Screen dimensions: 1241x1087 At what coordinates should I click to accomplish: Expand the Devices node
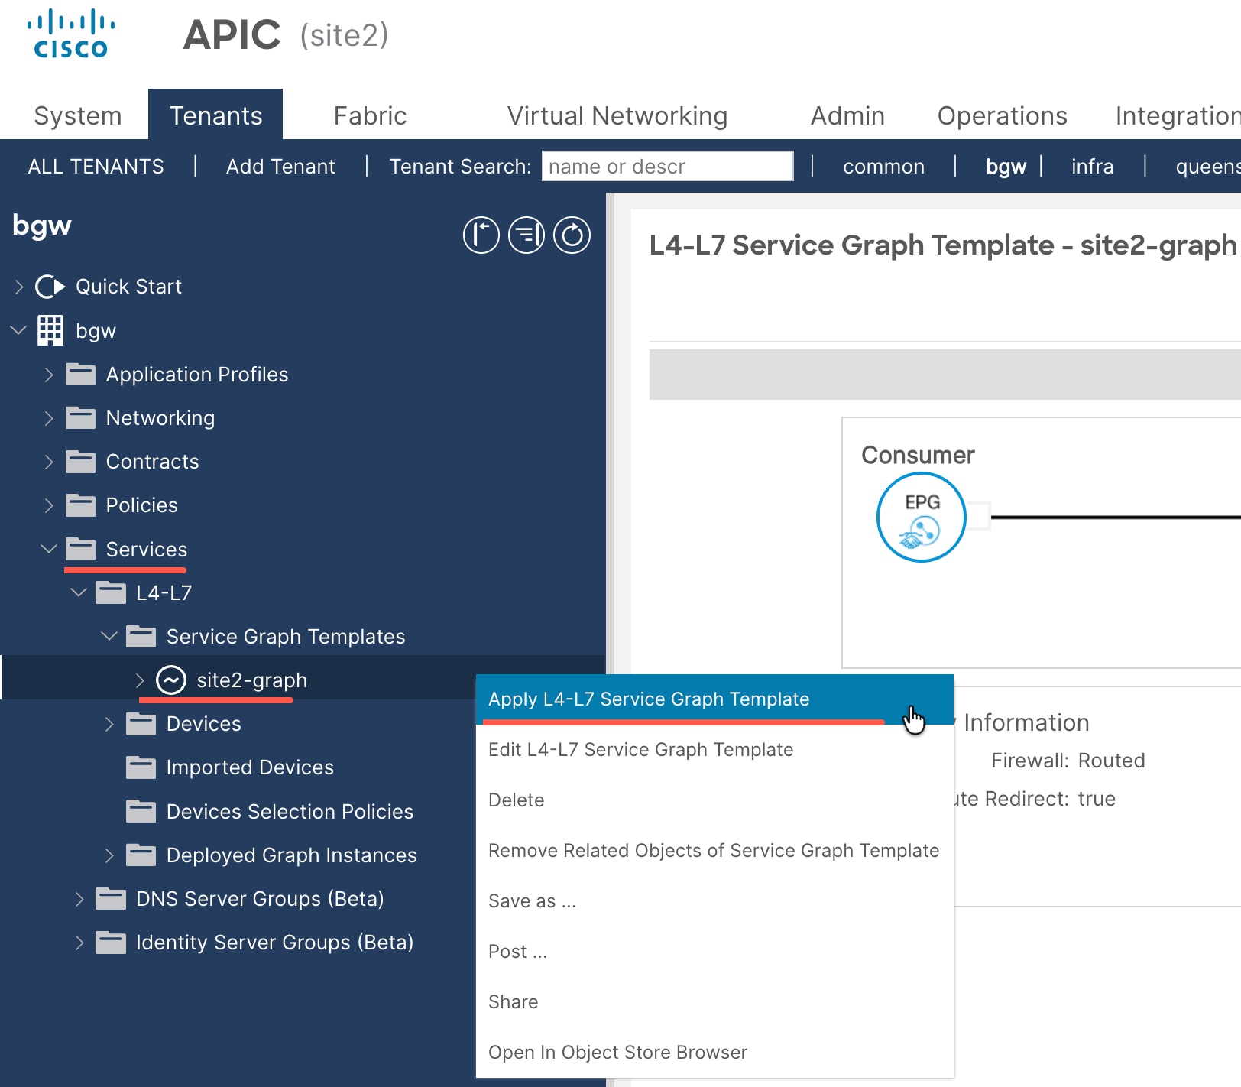(x=109, y=723)
